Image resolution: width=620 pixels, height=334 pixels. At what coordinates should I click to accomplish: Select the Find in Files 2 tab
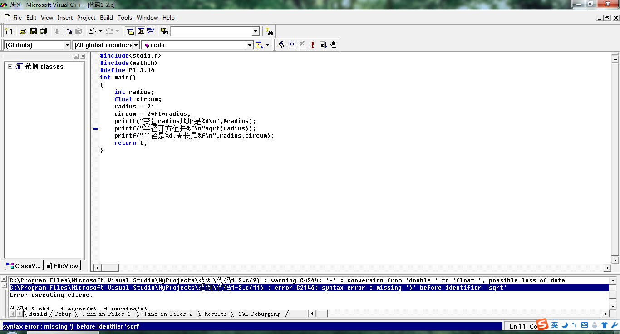click(x=168, y=314)
